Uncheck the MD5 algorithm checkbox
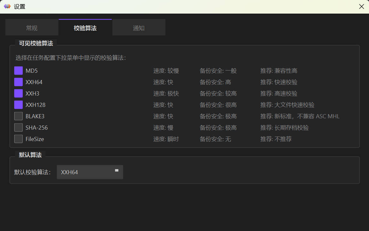This screenshot has height=231, width=369. 18,71
